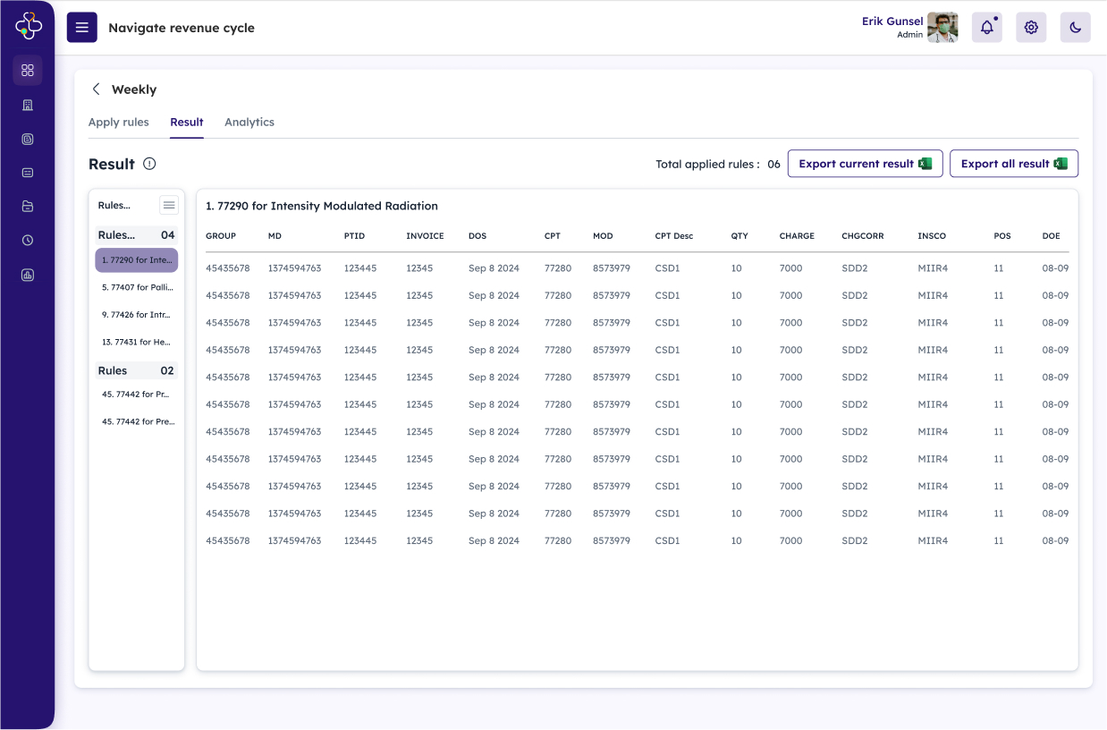Collapse the rules list panel menu
This screenshot has width=1107, height=730.
(x=169, y=206)
